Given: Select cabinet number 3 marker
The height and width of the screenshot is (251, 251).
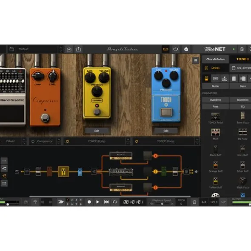Looking at the screenshot, I should pos(155,156).
